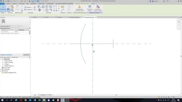The width and height of the screenshot is (182, 102).
Task: Click the Соединить geometry tool
Action: (28, 9)
